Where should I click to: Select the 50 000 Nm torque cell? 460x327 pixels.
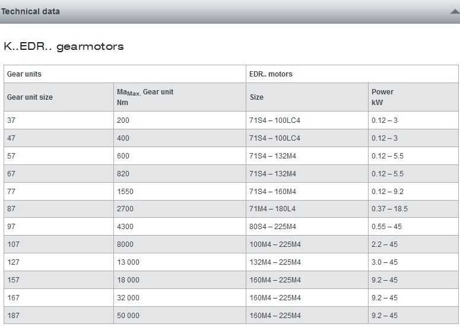point(179,316)
